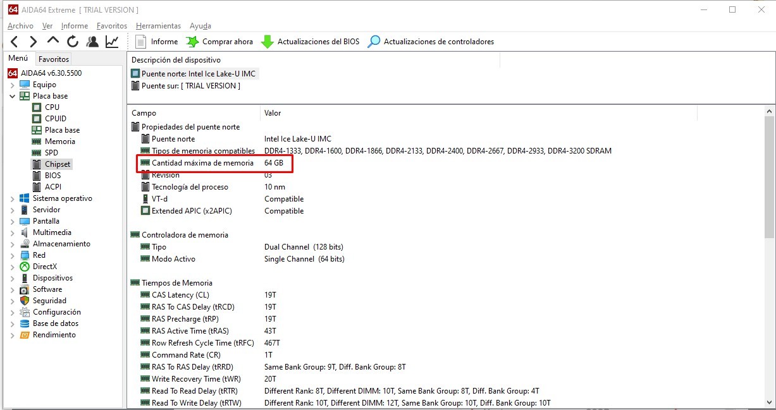Click the Comprar ahora green star icon
776x410 pixels.
point(192,42)
